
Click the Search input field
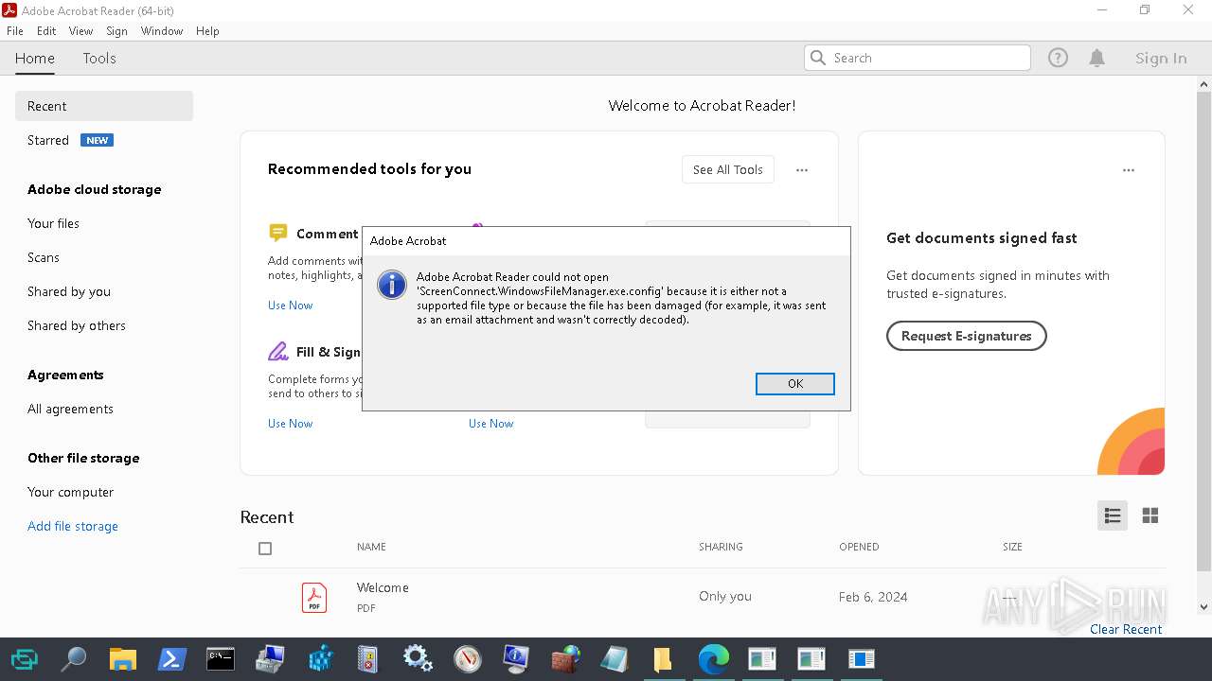point(918,58)
